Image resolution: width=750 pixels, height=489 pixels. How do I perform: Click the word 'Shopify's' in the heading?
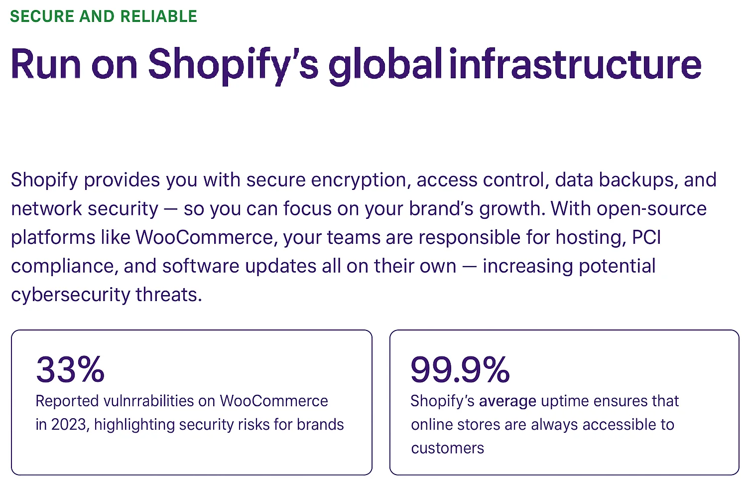tap(233, 65)
